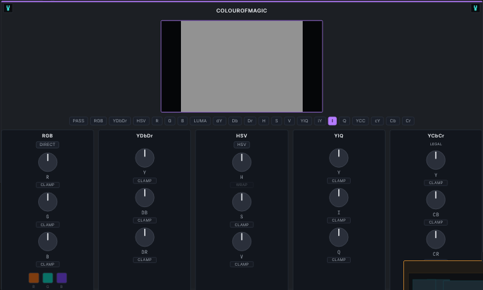Toggle CLAMP under the V knob
The image size is (483, 290).
(x=241, y=264)
